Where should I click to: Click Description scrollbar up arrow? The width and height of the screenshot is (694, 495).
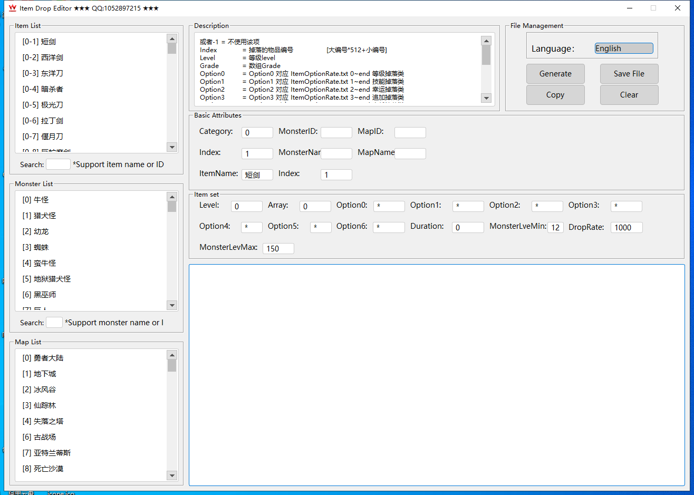[486, 41]
